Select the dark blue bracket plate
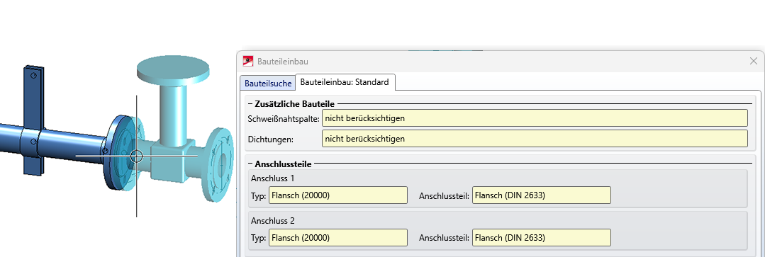Screen dimensions: 765x257 click(x=33, y=120)
